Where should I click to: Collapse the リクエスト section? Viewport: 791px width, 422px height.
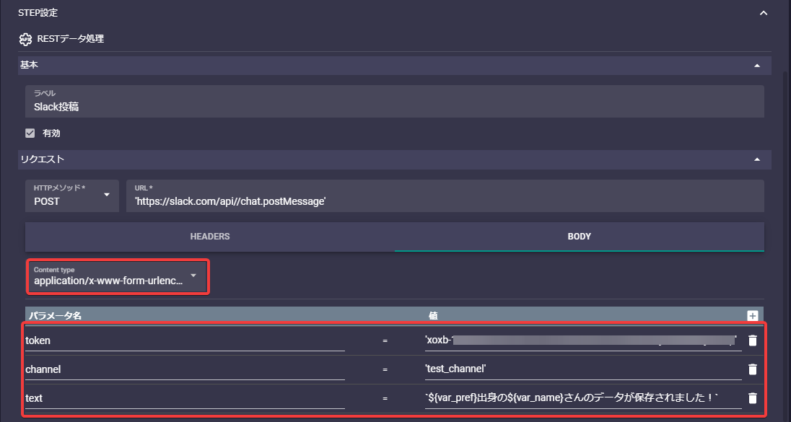click(x=757, y=159)
